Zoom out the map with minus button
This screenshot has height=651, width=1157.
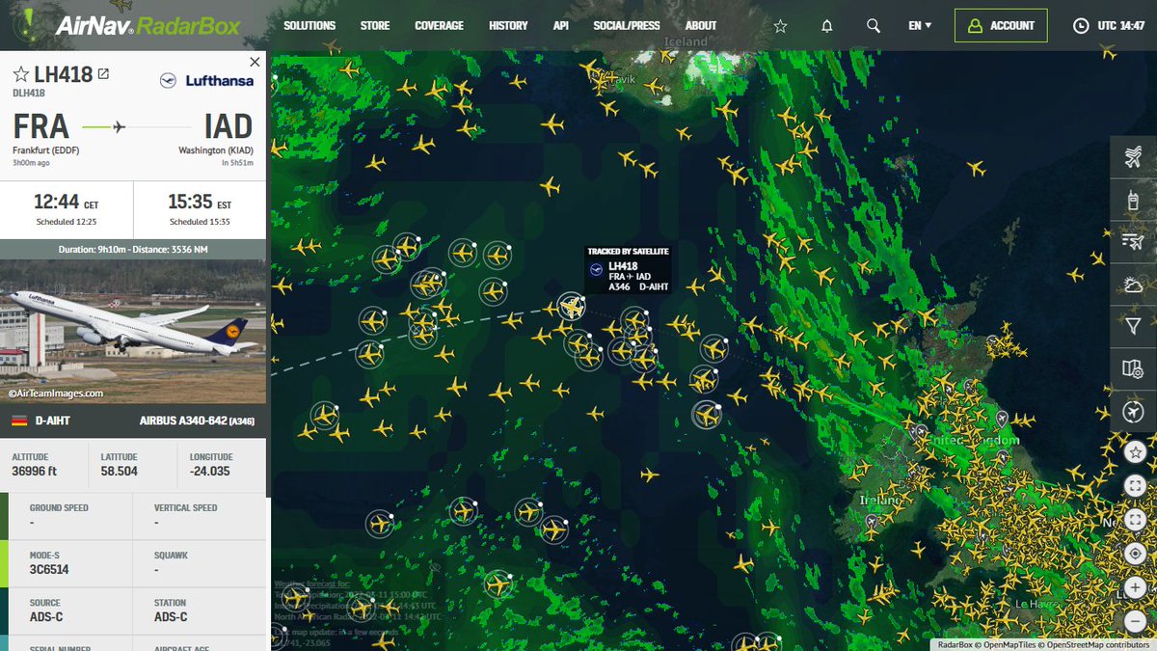(1135, 621)
